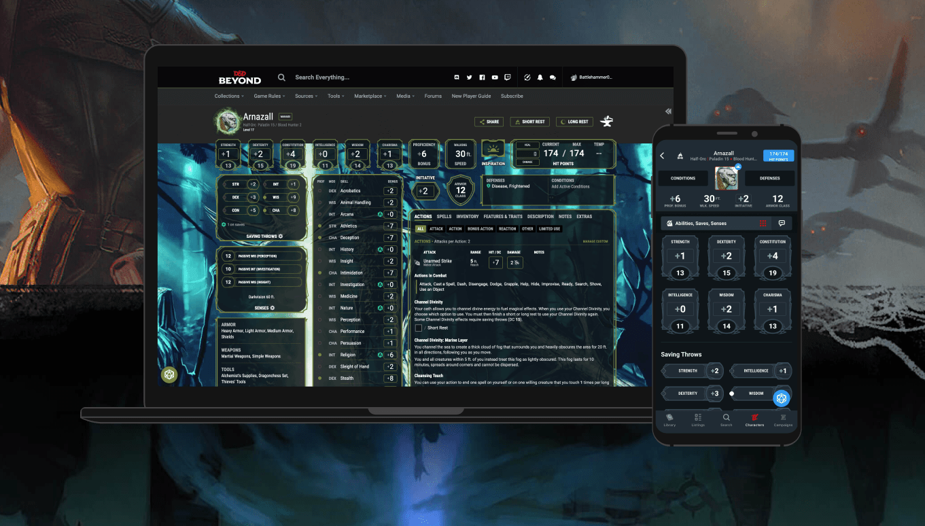Image resolution: width=925 pixels, height=526 pixels.
Task: Tap the Conditions button on phone
Action: tap(683, 178)
